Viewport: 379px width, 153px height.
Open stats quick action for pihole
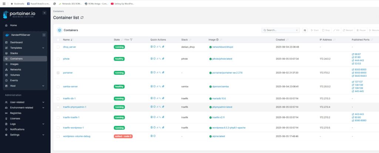[157, 58]
